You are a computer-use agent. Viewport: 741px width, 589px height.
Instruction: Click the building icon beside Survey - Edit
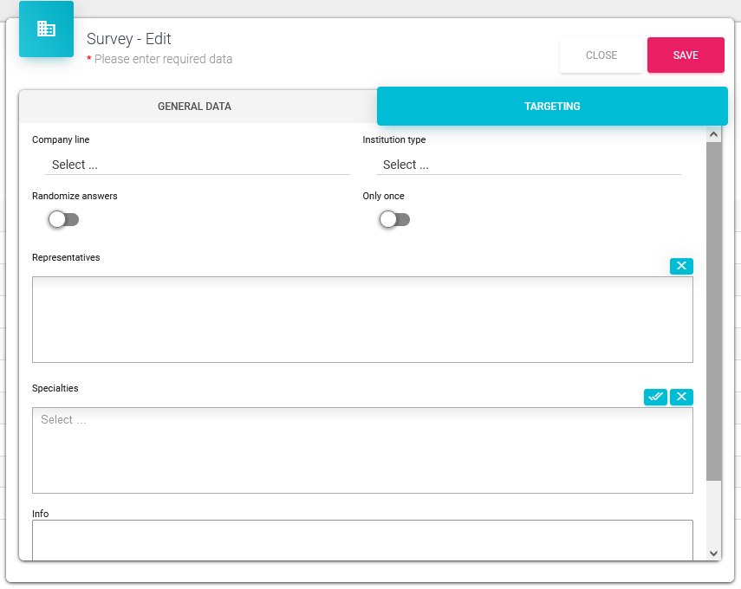coord(46,29)
